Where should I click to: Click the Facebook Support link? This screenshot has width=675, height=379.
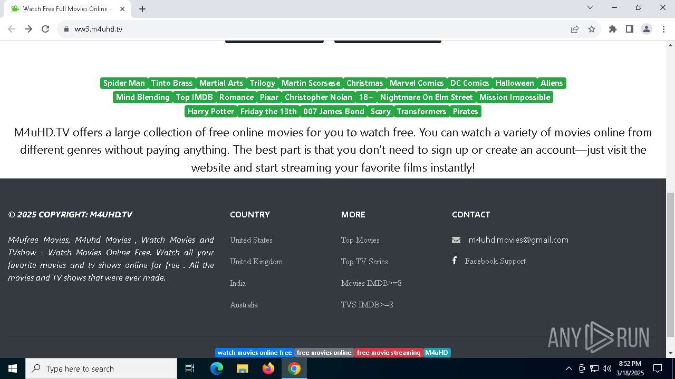click(495, 261)
